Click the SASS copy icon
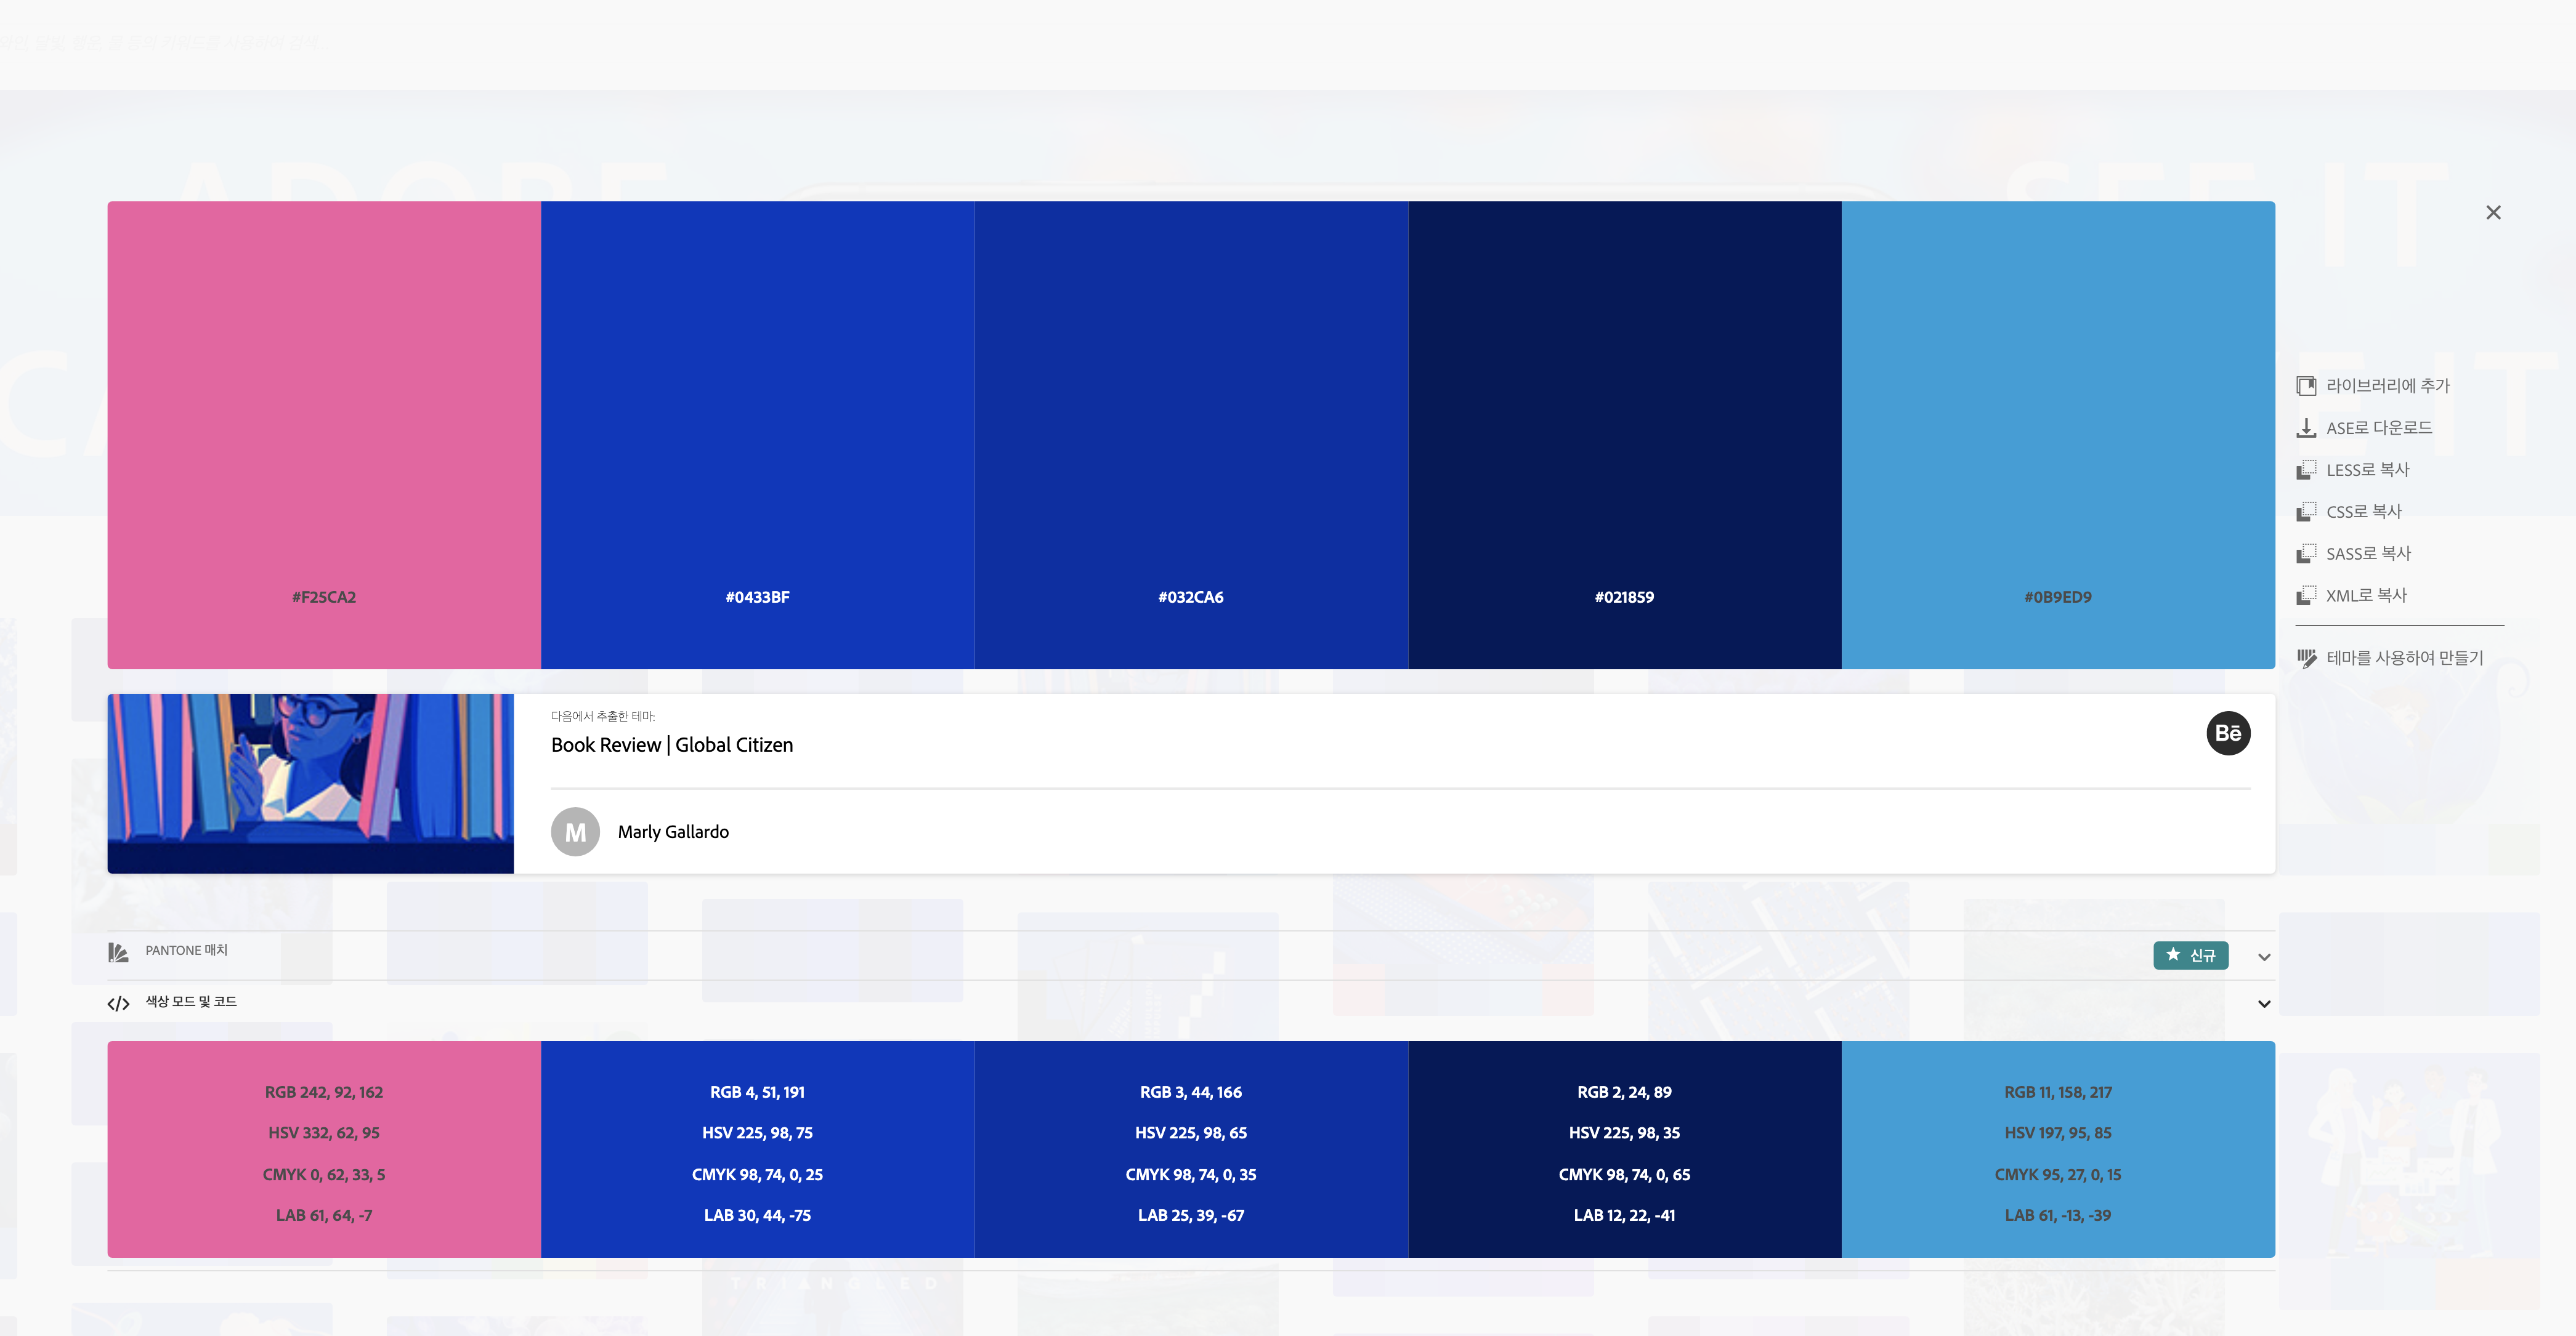This screenshot has width=2576, height=1336. click(x=2306, y=553)
